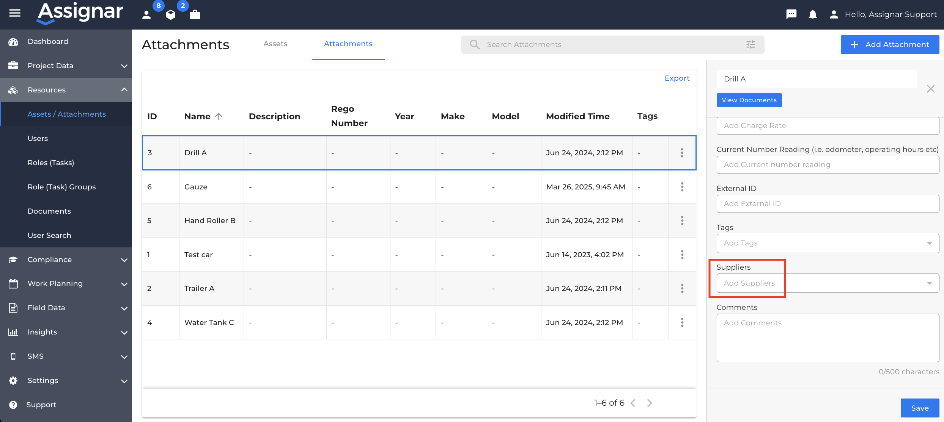The height and width of the screenshot is (422, 944).
Task: Select the Hand Roller B row name
Action: point(210,220)
